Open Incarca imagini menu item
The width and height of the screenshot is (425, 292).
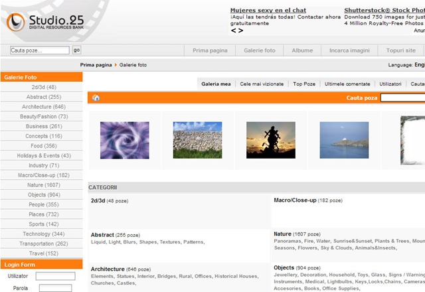pyautogui.click(x=349, y=50)
